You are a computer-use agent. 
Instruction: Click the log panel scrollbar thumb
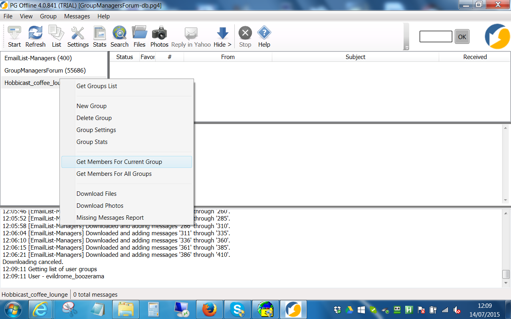506,274
